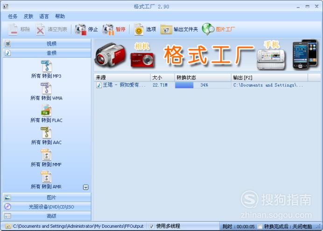This screenshot has width=323, height=231.
Task: Click the icon beside 高级 section
Action: click(8, 216)
